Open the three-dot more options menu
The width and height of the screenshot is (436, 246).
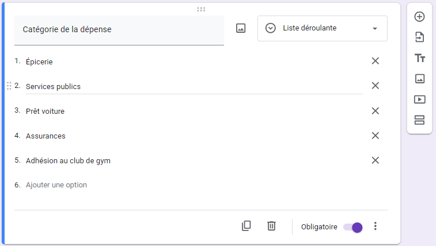click(x=376, y=226)
